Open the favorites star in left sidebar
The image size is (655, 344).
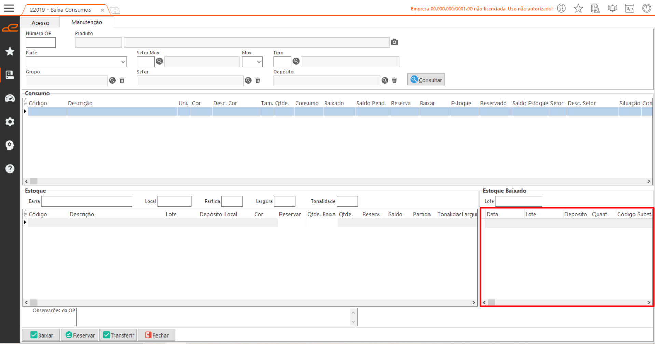tap(10, 51)
